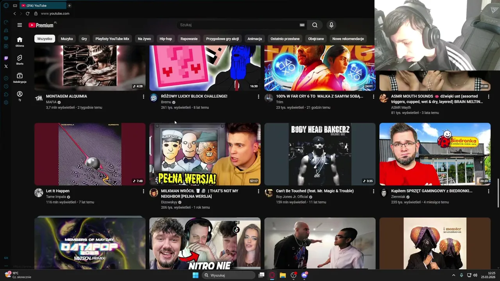The width and height of the screenshot is (500, 281).
Task: Open Subskrypcje from the sidebar
Action: pyautogui.click(x=20, y=78)
